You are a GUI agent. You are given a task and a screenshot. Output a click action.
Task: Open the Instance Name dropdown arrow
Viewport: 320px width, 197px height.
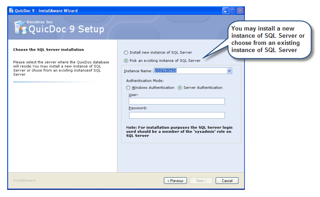point(229,71)
